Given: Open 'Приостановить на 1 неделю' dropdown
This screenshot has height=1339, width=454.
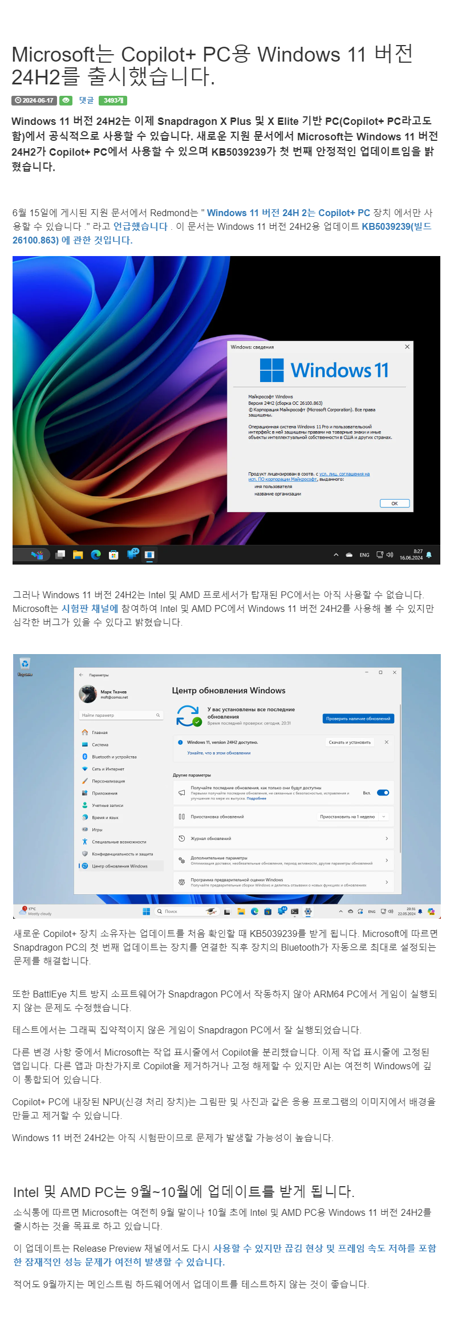Looking at the screenshot, I should click(x=353, y=817).
